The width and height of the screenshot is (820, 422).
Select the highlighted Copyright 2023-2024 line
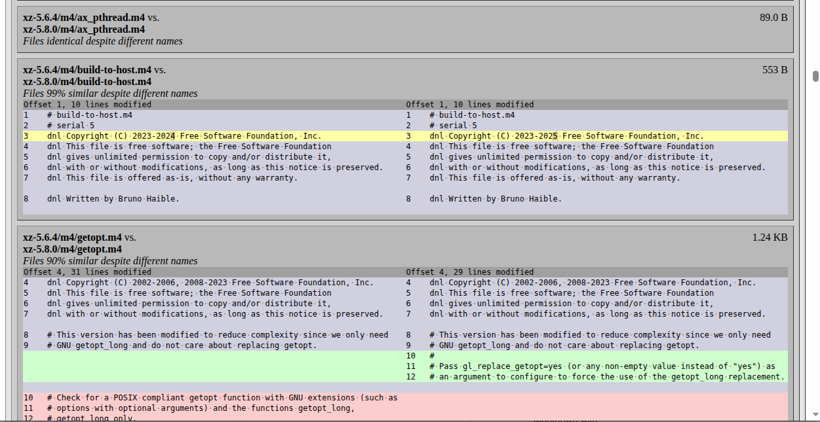184,136
